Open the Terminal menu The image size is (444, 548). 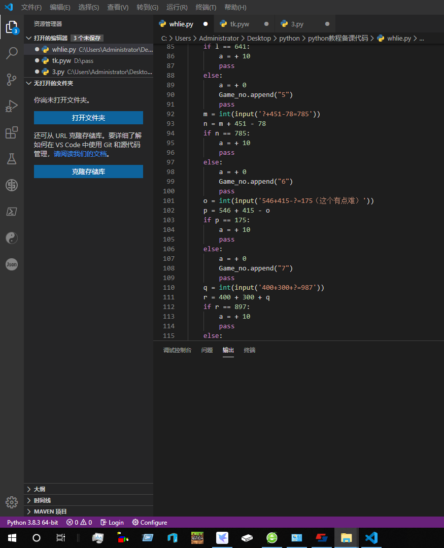point(206,7)
